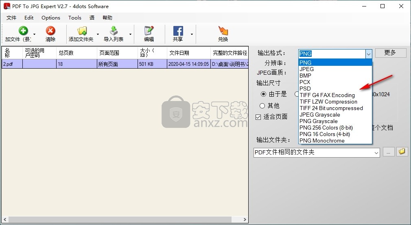Click the 所有页面 page range cell
The height and width of the screenshot is (225, 411).
(117, 64)
